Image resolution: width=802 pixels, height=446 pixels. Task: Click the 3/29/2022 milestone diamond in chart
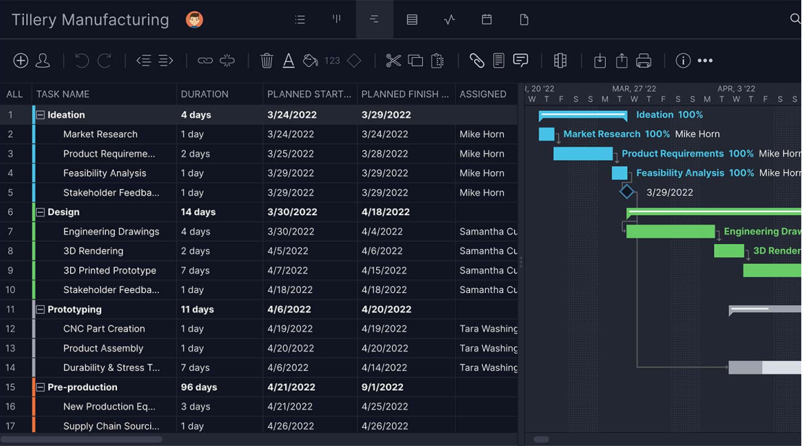pyautogui.click(x=627, y=192)
